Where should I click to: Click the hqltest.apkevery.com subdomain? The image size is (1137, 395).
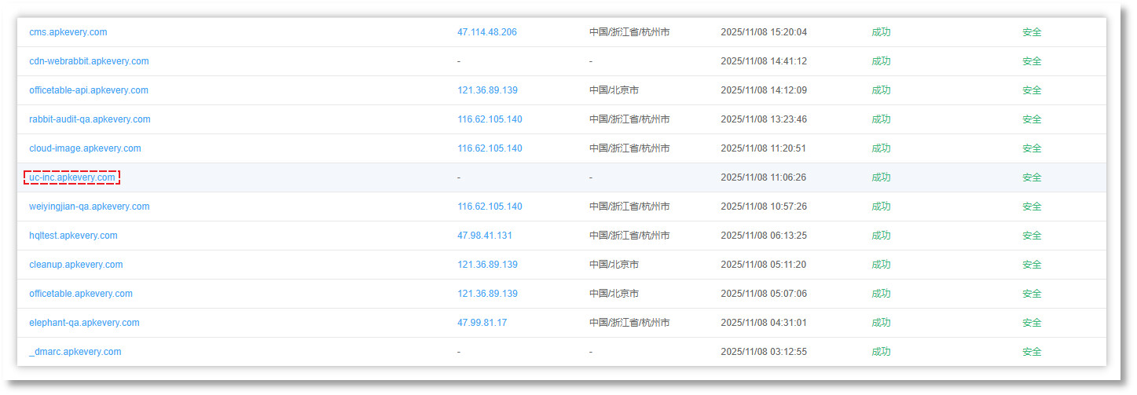[73, 236]
